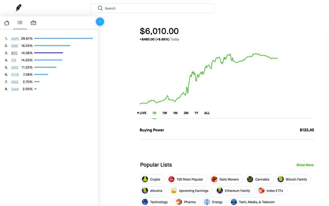Select the ALL chart range
The image size is (329, 206).
[x=207, y=113]
